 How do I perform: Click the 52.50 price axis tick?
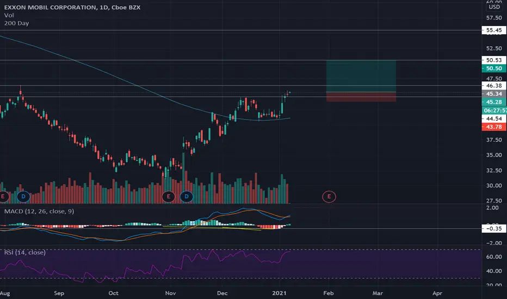click(494, 48)
